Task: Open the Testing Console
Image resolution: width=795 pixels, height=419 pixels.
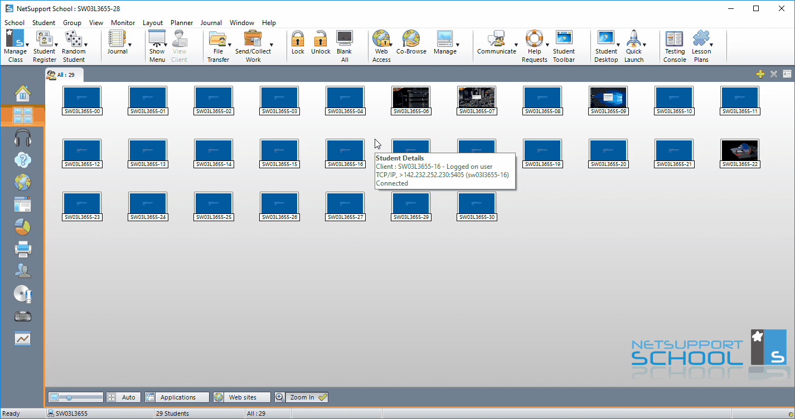Action: pos(675,46)
